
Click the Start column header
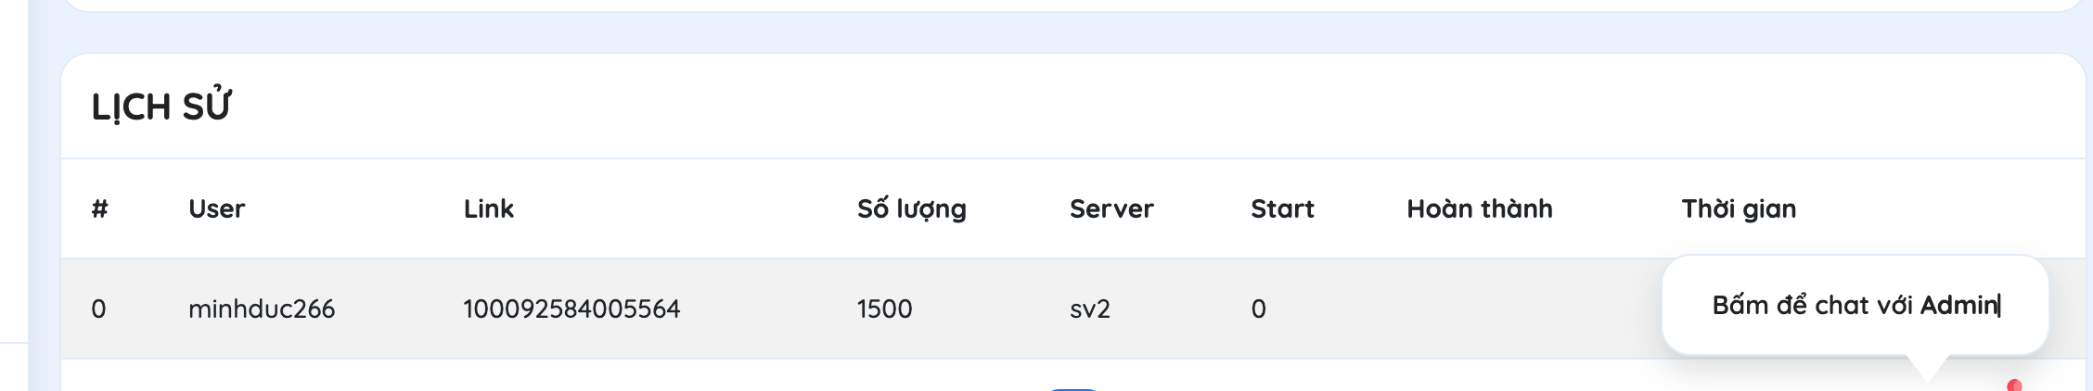pyautogui.click(x=1282, y=208)
